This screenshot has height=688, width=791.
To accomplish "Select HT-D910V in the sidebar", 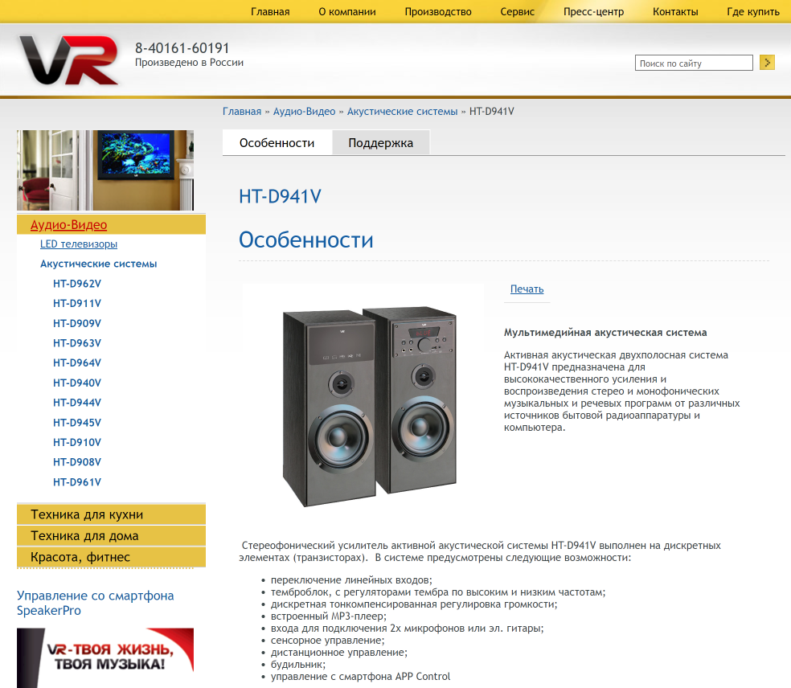I will click(77, 442).
